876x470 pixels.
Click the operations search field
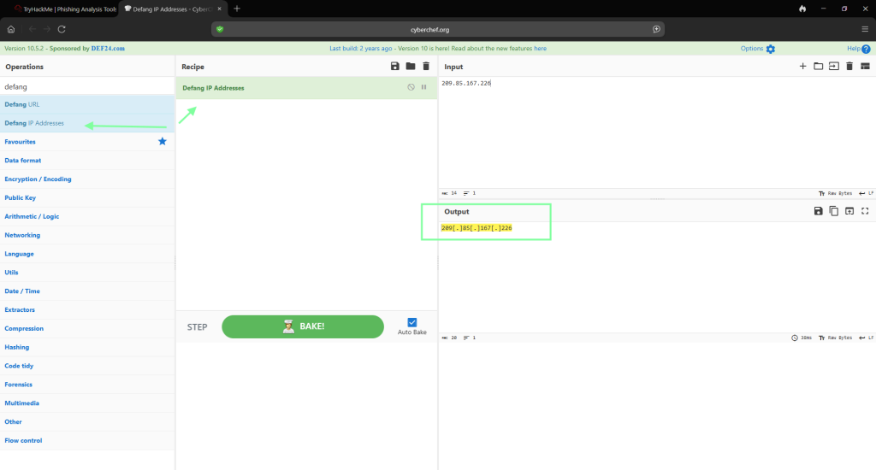[86, 86]
